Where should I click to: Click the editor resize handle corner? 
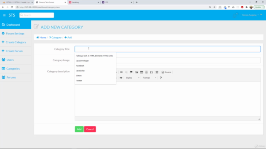point(259,119)
